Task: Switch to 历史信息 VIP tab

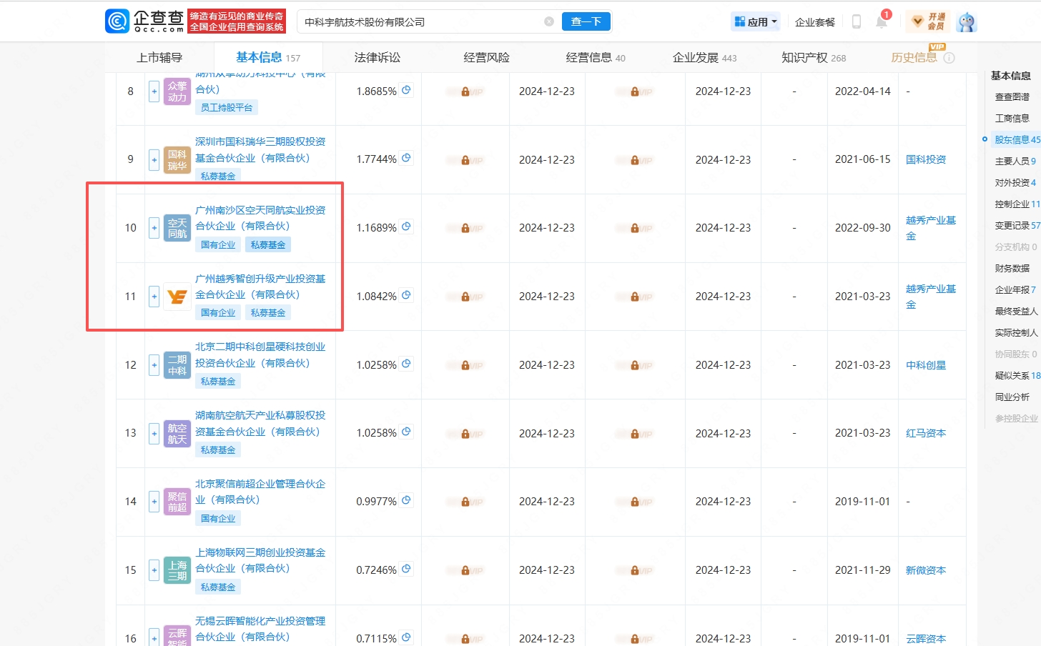Action: click(x=922, y=56)
